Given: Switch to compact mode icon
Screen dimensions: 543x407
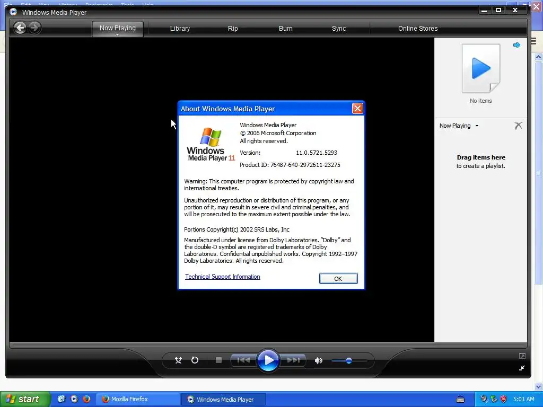Looking at the screenshot, I should pos(522,368).
